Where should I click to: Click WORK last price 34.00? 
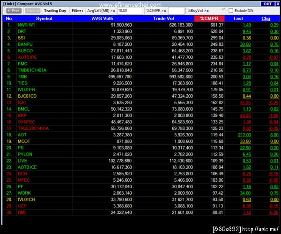point(245,193)
